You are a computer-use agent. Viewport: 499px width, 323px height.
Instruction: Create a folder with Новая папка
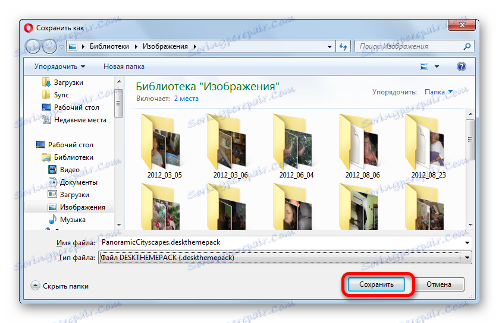(x=124, y=66)
